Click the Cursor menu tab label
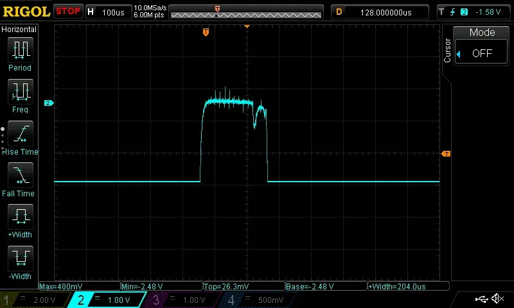Screen dimensions: 514x308 (x=447, y=51)
